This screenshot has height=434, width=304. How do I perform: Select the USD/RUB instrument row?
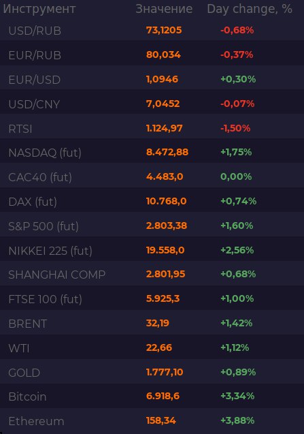[152, 31]
